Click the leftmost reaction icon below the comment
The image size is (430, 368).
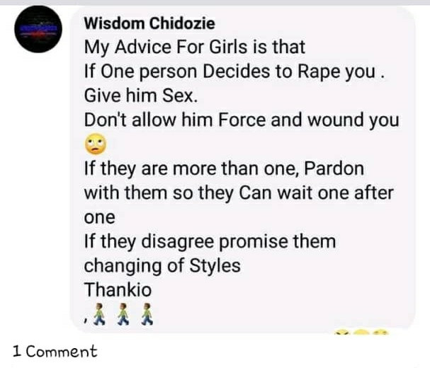pos(342,333)
